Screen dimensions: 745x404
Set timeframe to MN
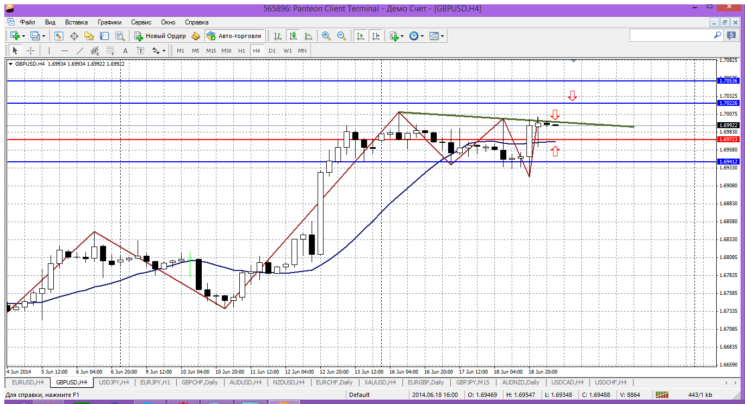(x=302, y=50)
